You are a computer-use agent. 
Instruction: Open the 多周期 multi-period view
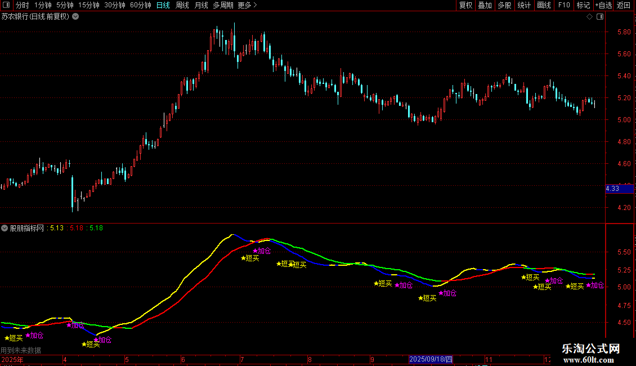pyautogui.click(x=223, y=5)
